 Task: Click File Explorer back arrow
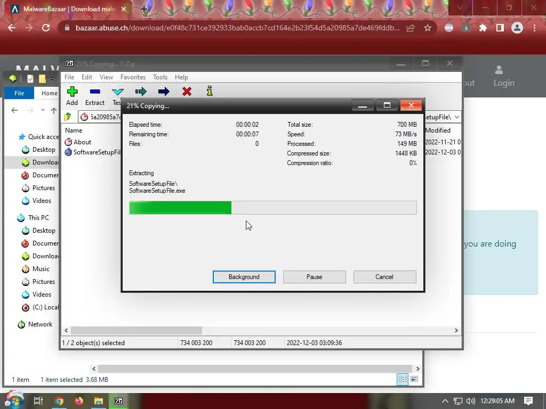point(14,110)
